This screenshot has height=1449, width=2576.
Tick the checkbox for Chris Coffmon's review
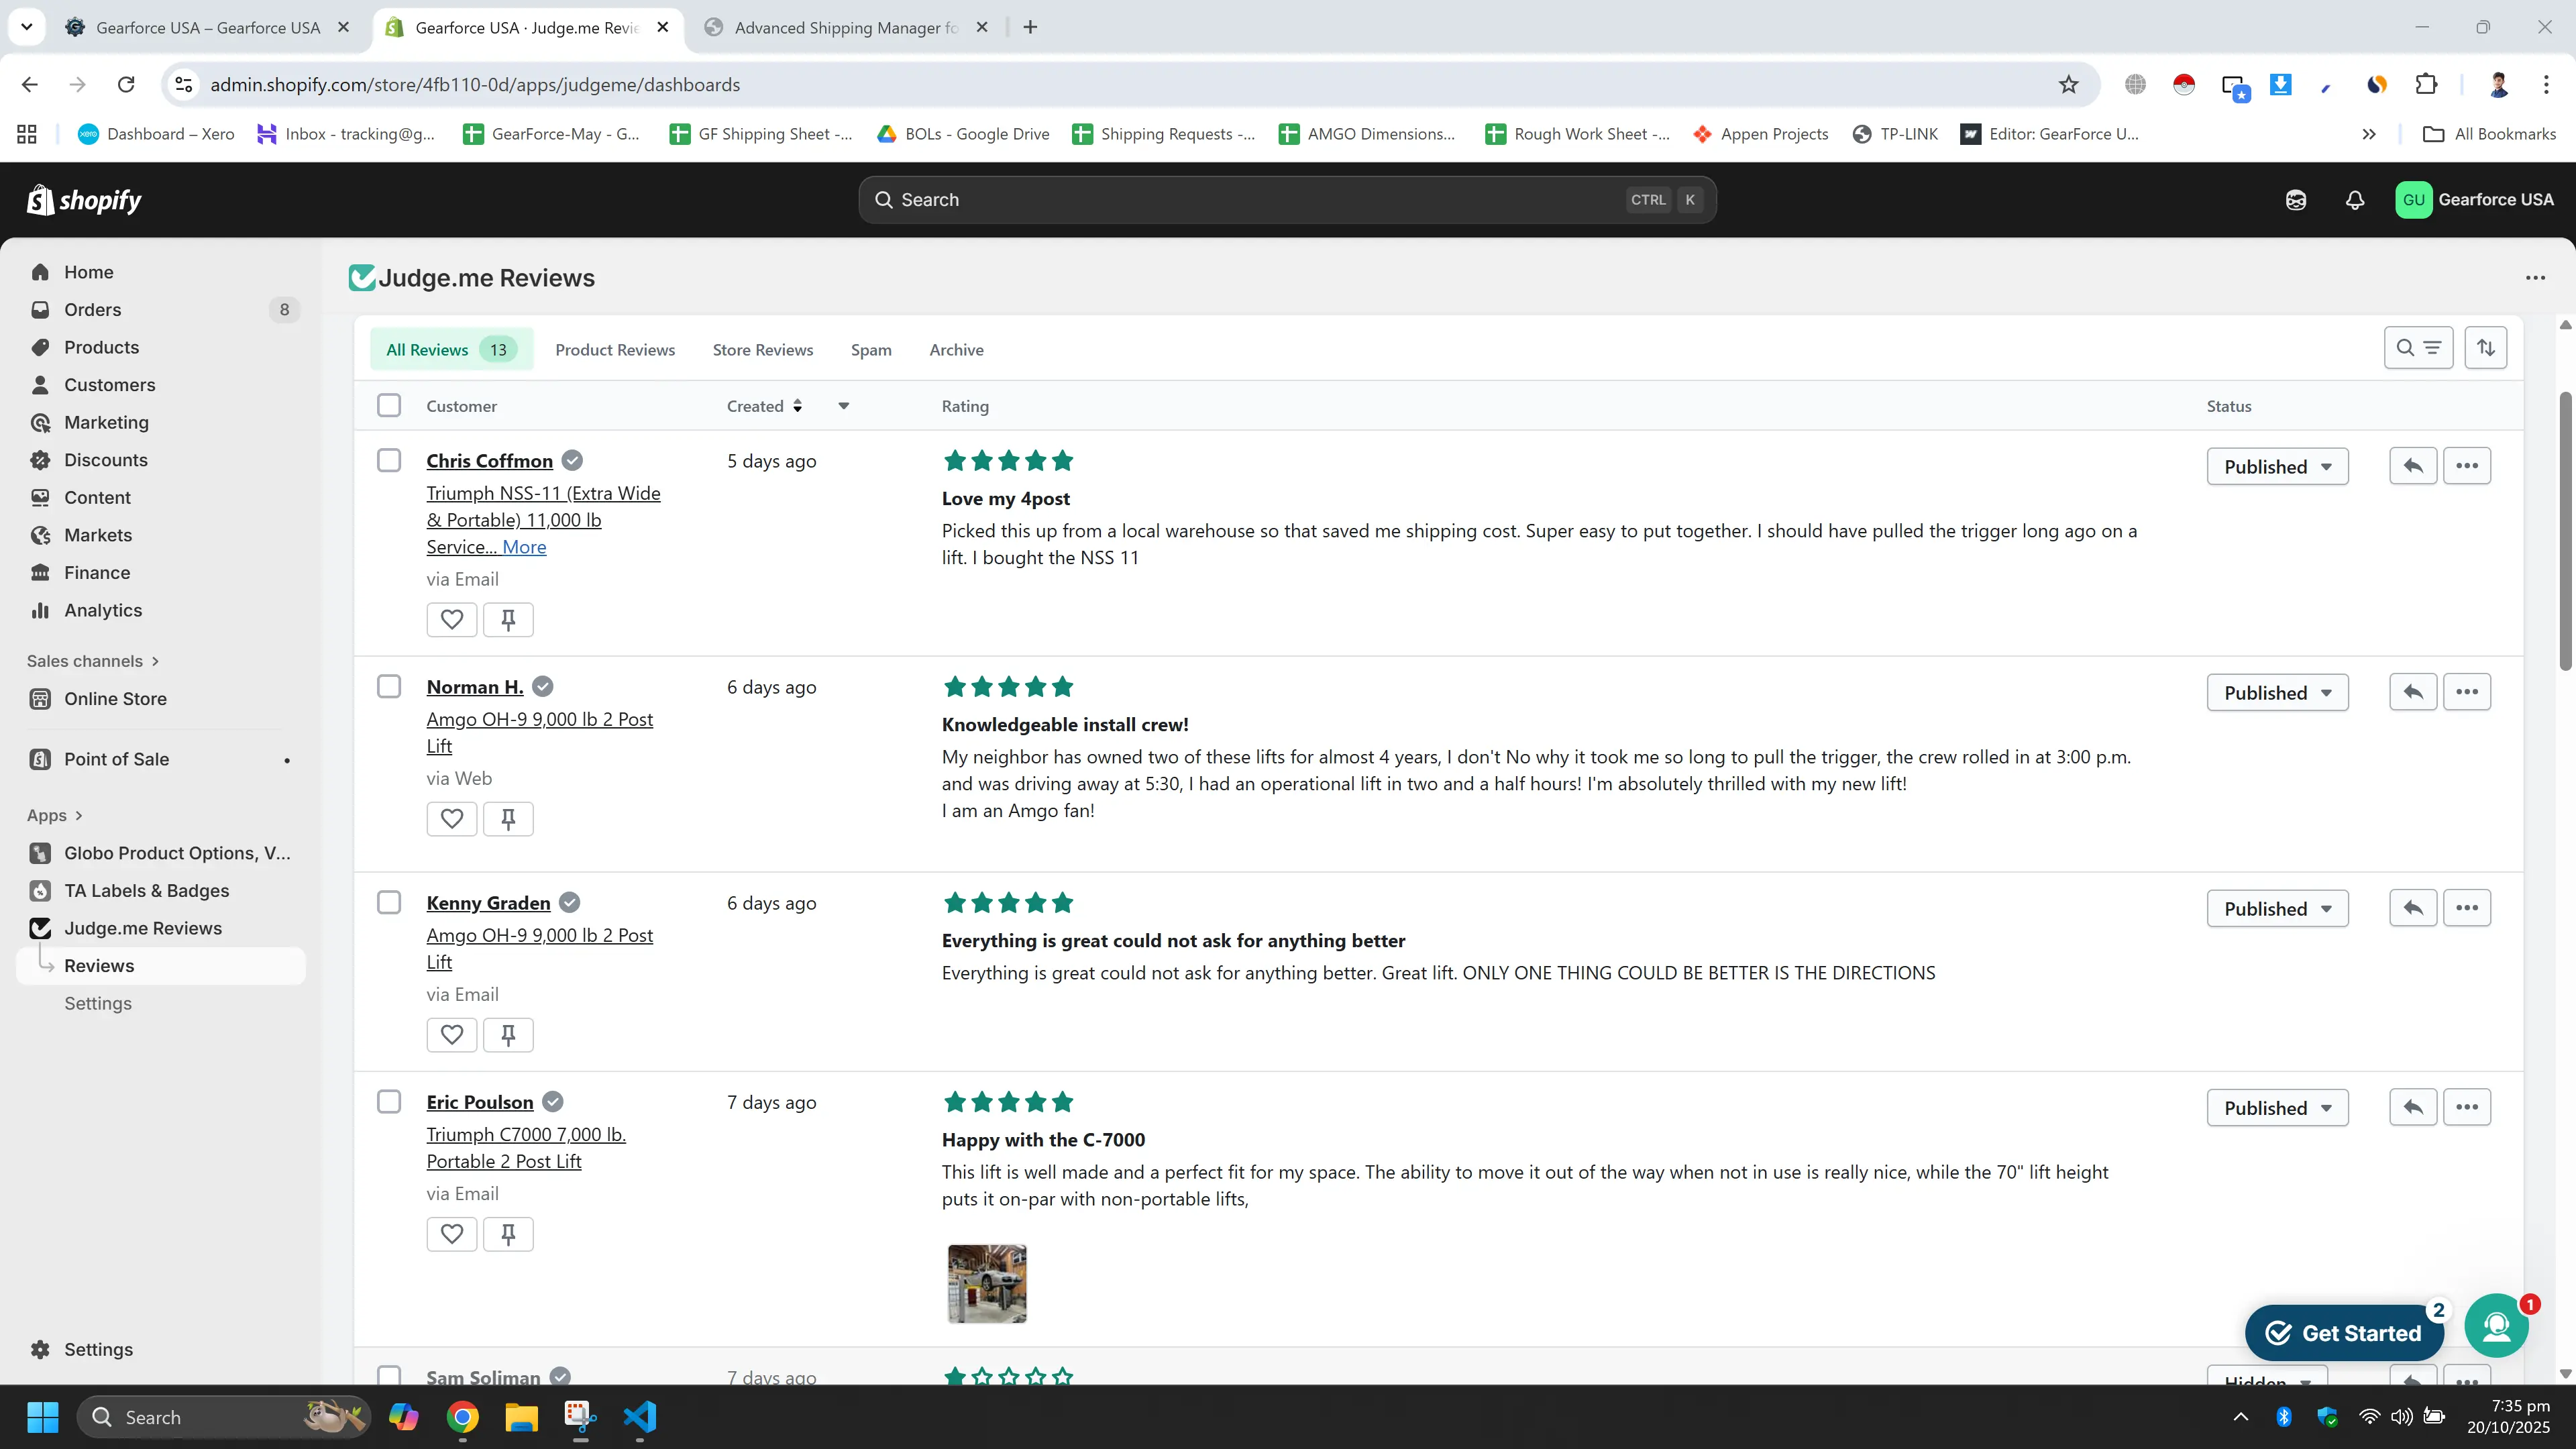pos(389,461)
